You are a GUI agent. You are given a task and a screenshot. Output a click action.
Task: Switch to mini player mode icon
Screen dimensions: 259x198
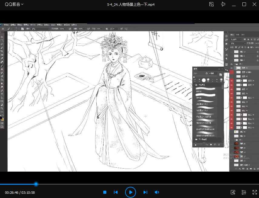(x=212, y=4)
